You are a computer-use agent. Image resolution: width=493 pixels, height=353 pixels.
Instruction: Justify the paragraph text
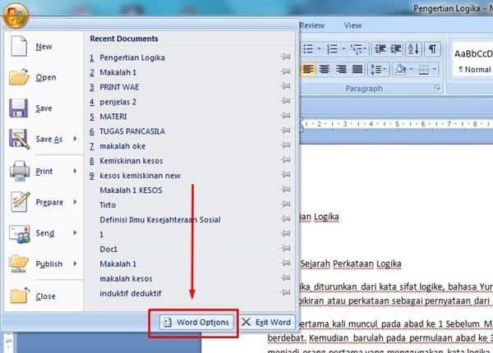[x=357, y=69]
